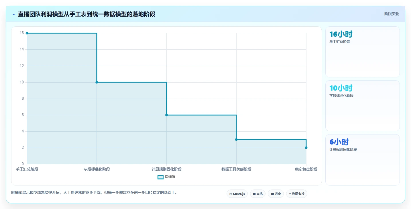Click data point at 计算规则固化阶段 (6)
Viewport: 411px width, 209px height.
(x=166, y=115)
